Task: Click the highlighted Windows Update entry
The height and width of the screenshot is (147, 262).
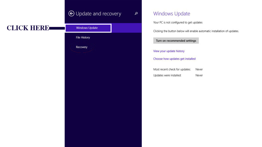Action: click(87, 28)
